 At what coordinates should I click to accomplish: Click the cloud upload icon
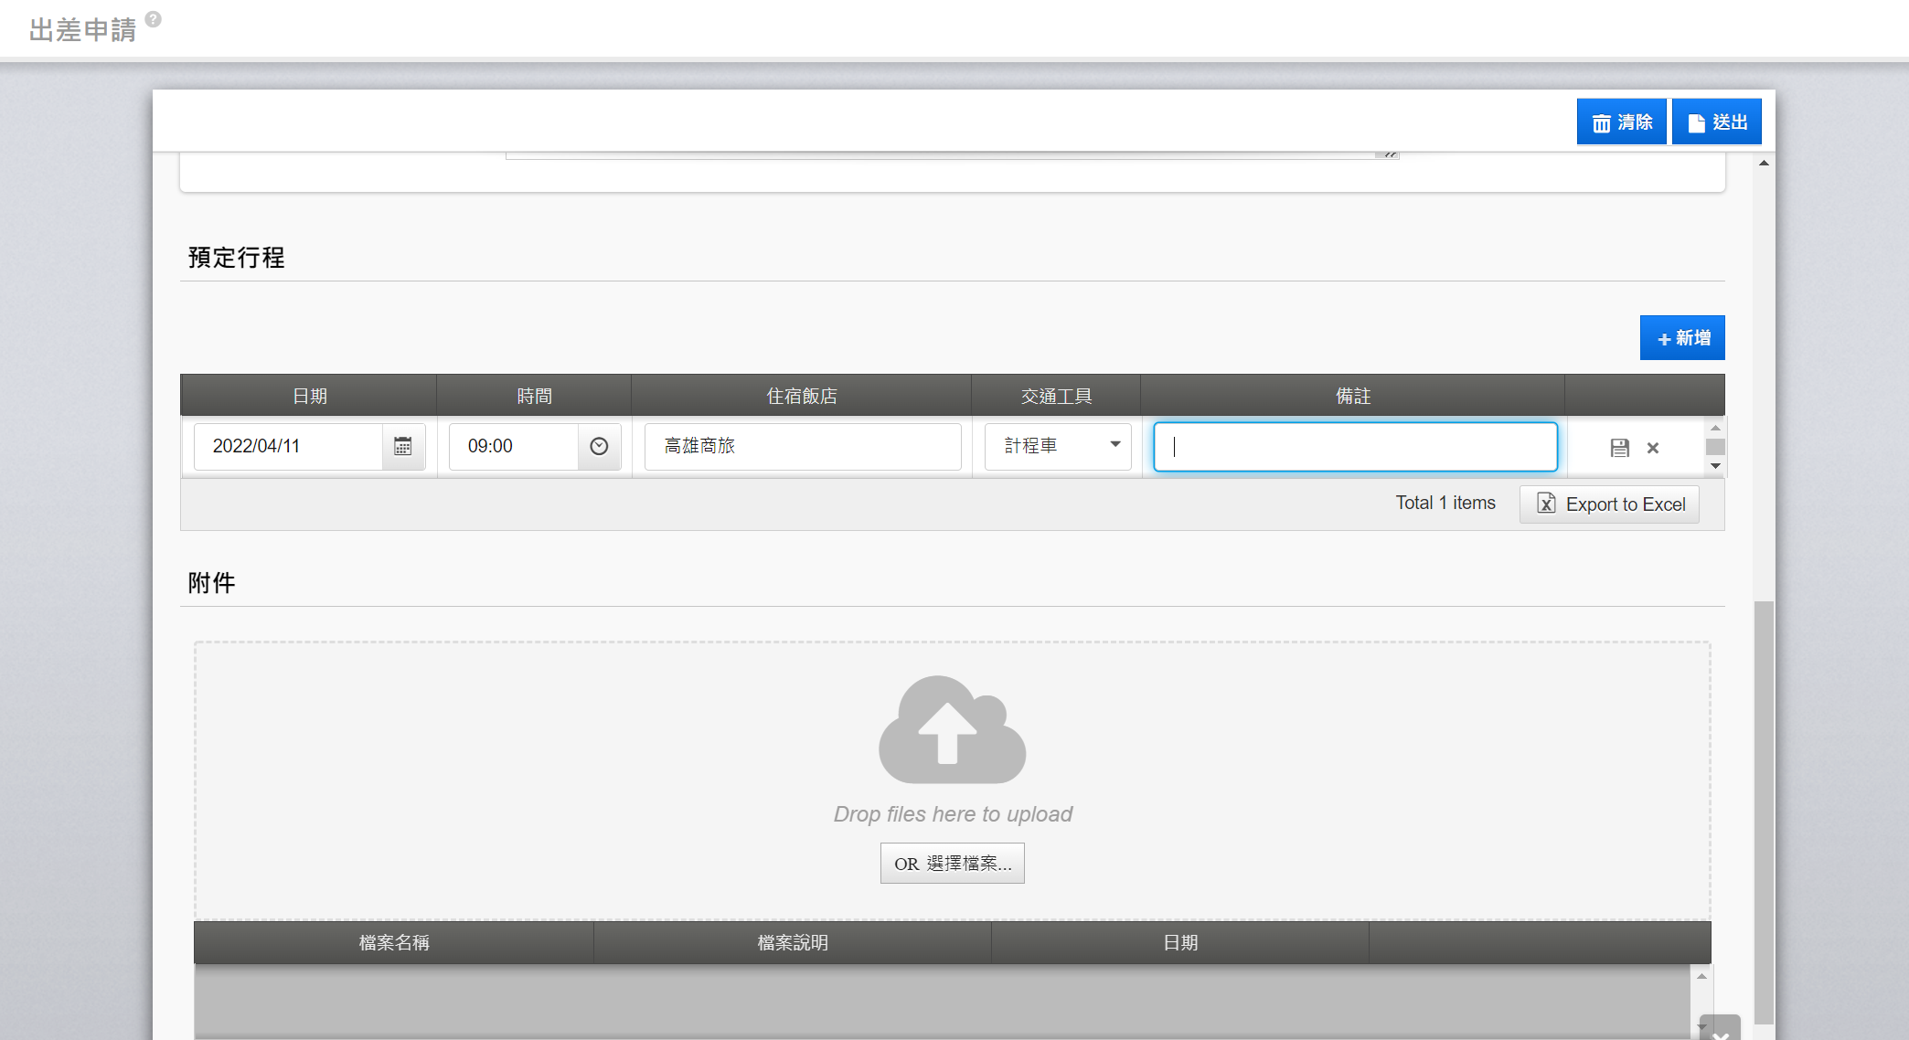click(x=952, y=729)
